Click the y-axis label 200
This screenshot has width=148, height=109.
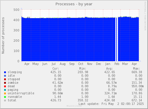point(16,41)
